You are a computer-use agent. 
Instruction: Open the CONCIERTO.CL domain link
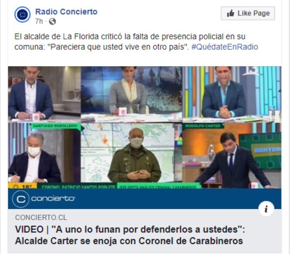point(41,217)
